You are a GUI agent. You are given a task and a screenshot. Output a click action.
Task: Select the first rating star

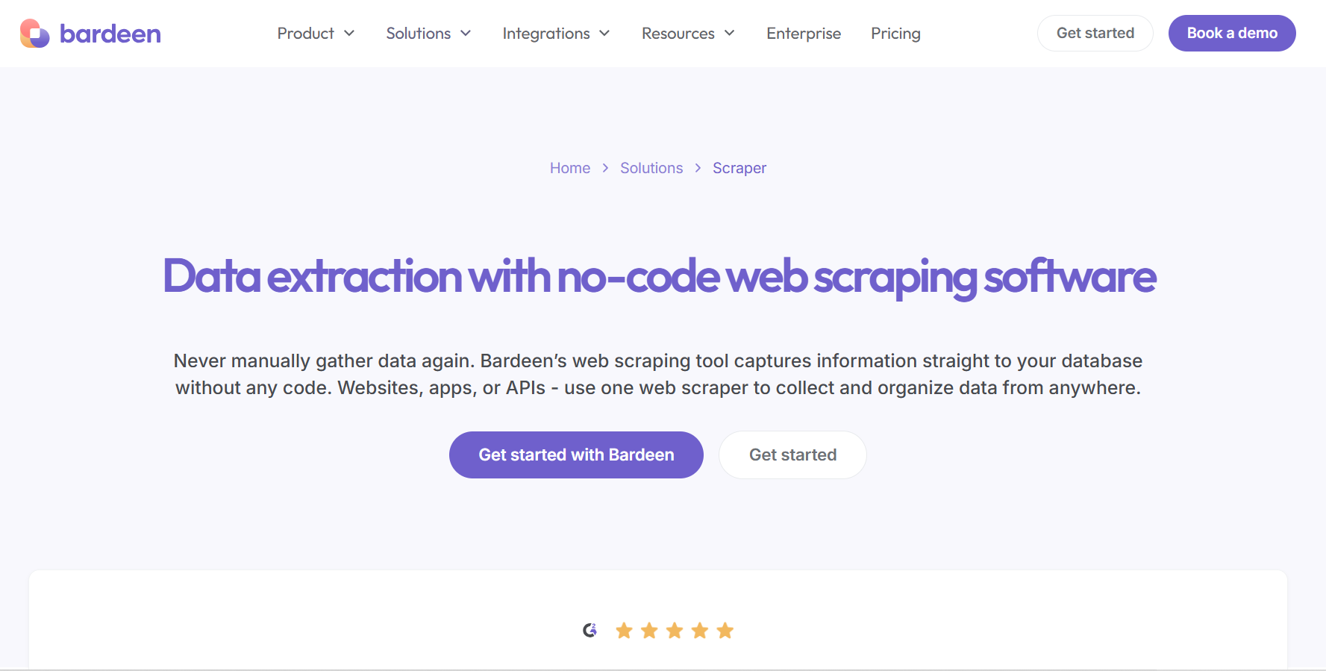(x=624, y=630)
